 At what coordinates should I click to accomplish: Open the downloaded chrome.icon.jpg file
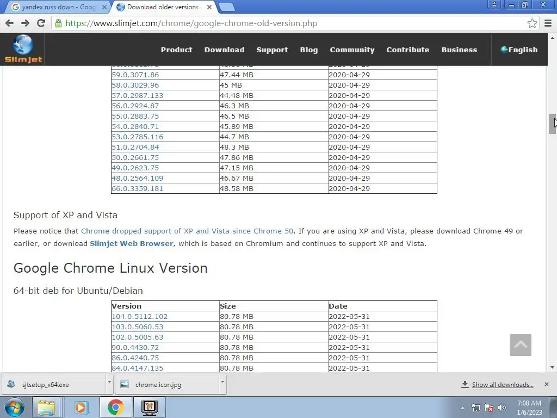(168, 385)
